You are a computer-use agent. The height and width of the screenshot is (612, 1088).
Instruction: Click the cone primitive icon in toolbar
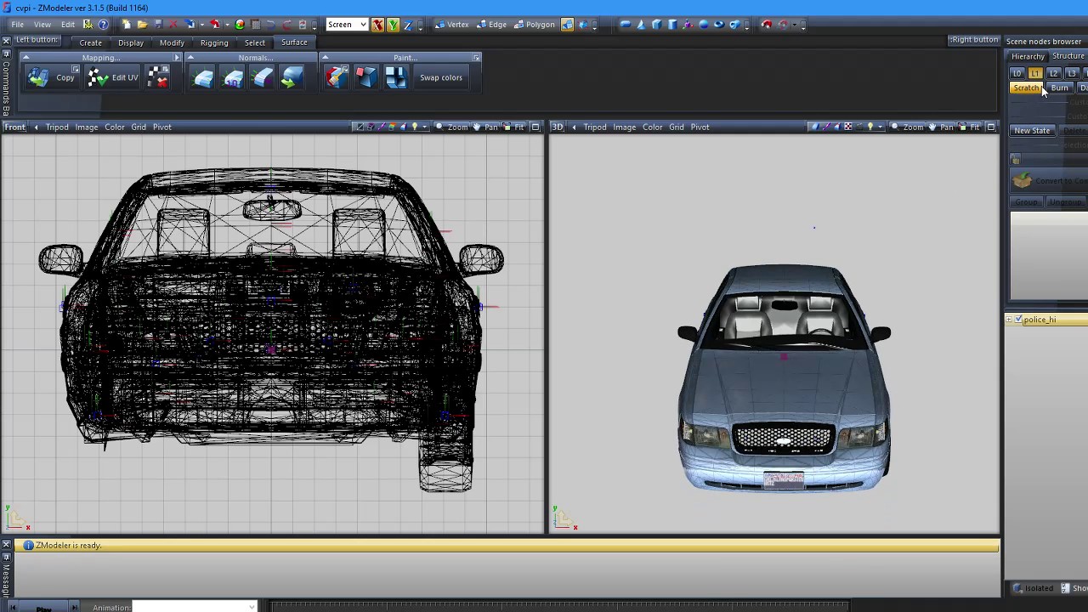click(641, 25)
